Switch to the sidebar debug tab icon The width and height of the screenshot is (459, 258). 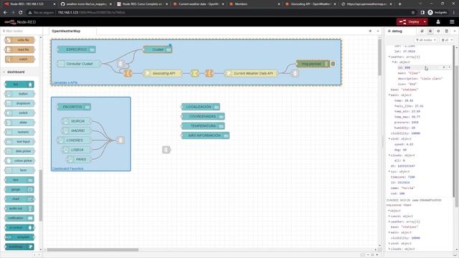pyautogui.click(x=430, y=31)
